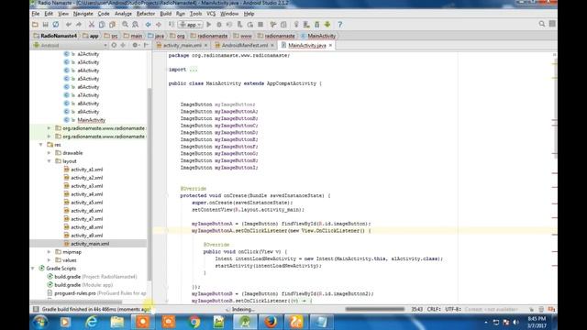Viewport: 587px width, 330px height.
Task: Expand the mipmap folder
Action: [x=49, y=252]
